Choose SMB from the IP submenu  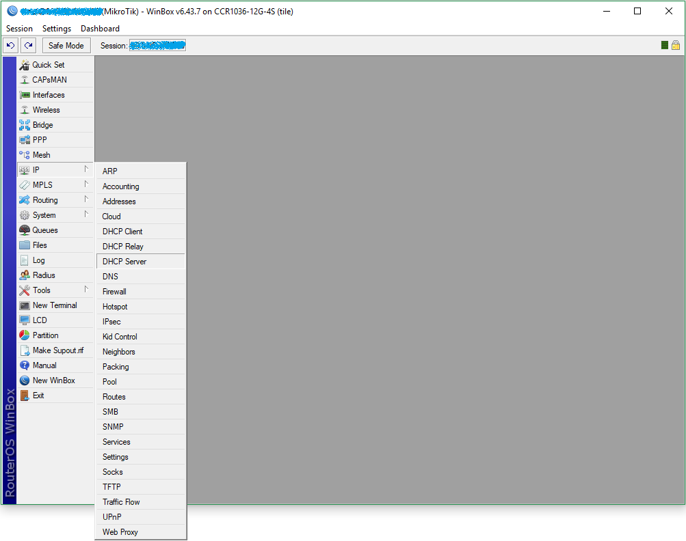point(140,412)
